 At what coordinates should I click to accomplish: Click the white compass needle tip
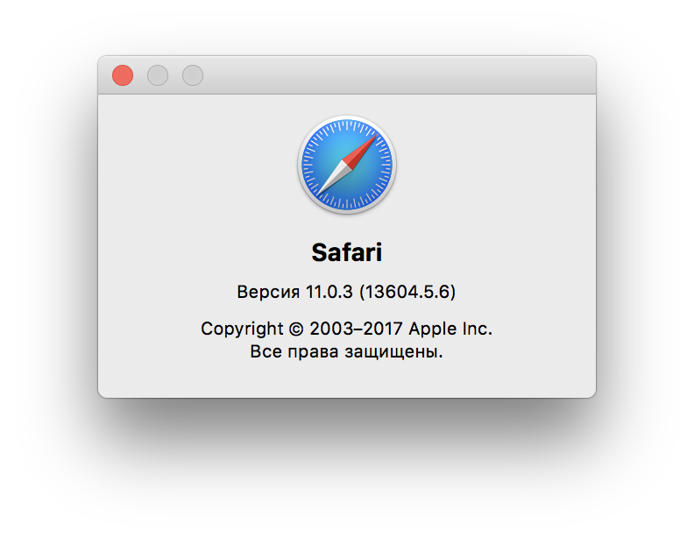point(321,191)
